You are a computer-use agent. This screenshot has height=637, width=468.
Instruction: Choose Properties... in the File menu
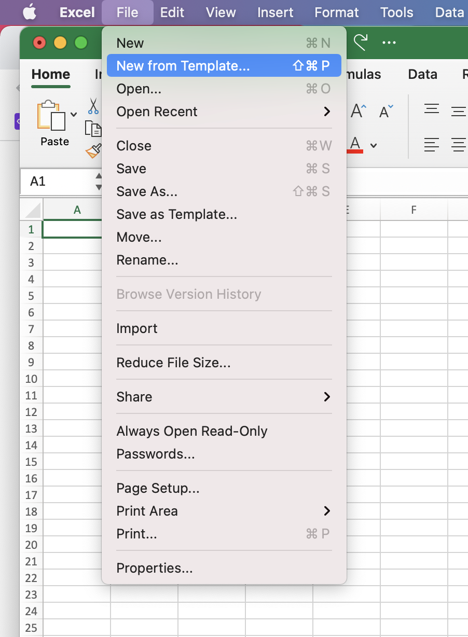tap(224, 568)
